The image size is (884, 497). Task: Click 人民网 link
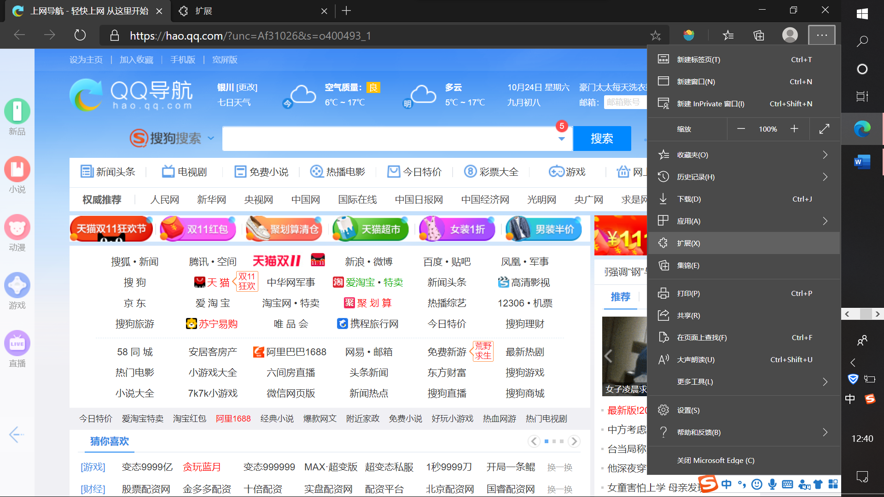coord(164,200)
